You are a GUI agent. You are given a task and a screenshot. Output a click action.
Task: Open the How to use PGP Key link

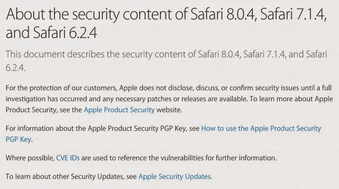(261, 128)
